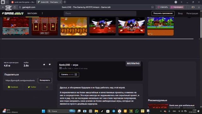Open the recommended Sonic.exe mobile game link
The height and width of the screenshot is (114, 202).
click(x=182, y=106)
